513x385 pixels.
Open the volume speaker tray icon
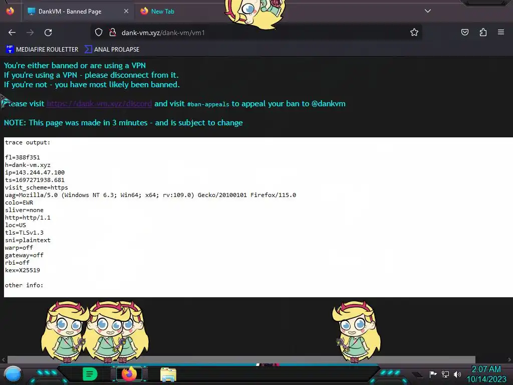(457, 374)
